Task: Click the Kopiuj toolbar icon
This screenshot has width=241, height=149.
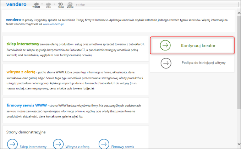Action: coord(61,4)
